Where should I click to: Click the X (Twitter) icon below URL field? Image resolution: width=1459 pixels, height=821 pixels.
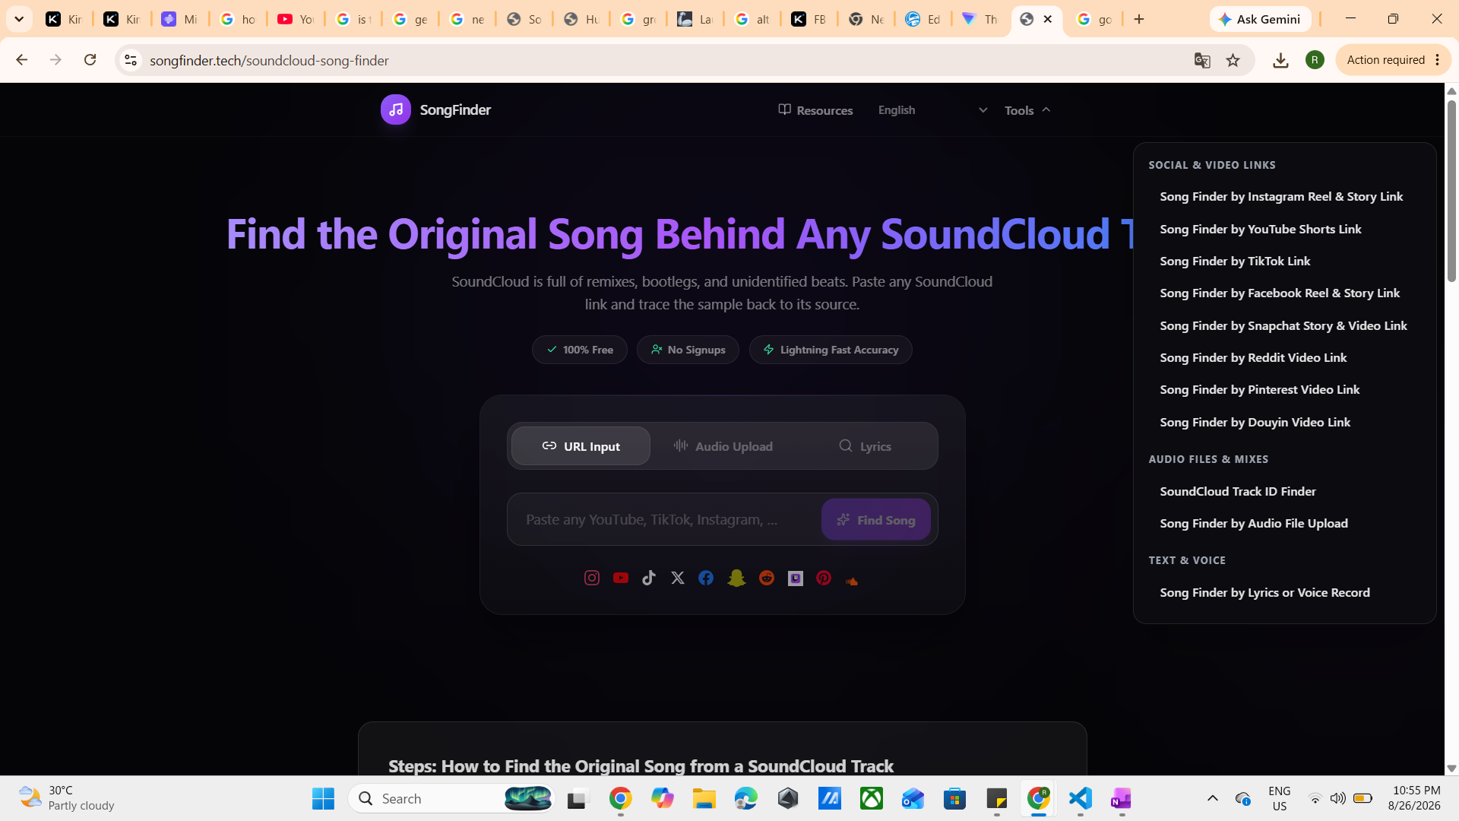(x=678, y=579)
